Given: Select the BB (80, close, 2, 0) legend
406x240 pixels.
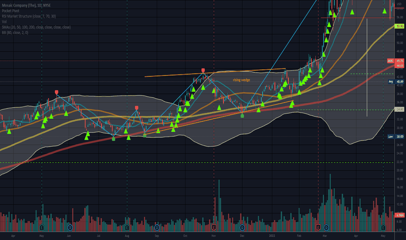Looking at the screenshot, I should point(15,32).
